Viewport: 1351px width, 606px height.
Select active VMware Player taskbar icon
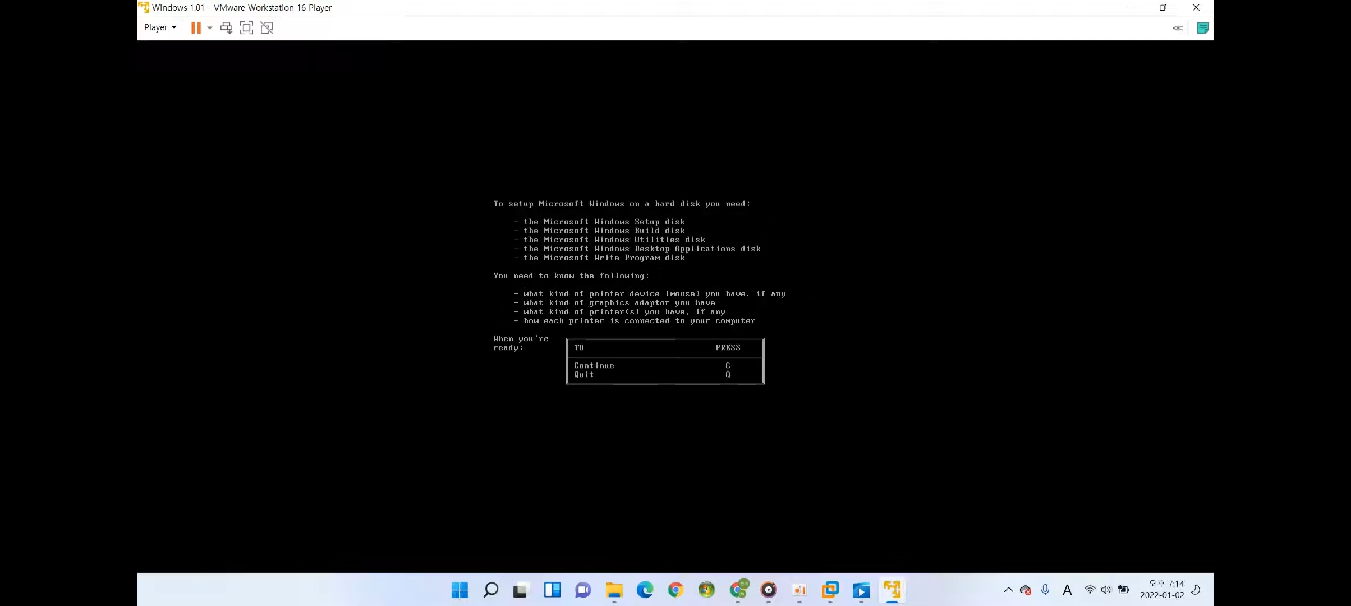click(892, 590)
